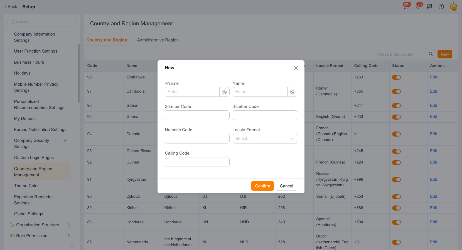Collapse the sidebar with double-chevron icon
Screen dimensions: 462x250
[x=72, y=246]
